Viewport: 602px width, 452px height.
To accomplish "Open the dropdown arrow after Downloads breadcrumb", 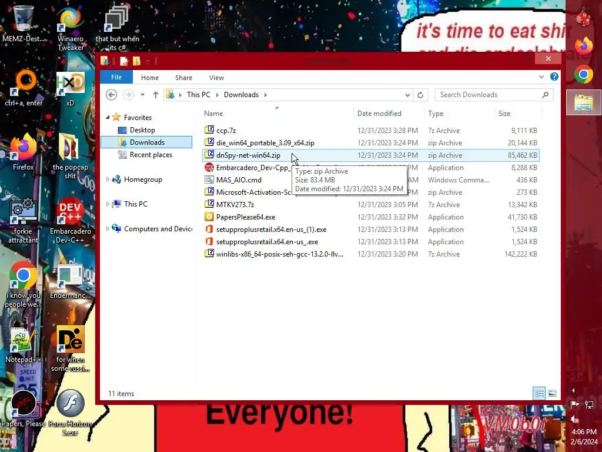I will pyautogui.click(x=265, y=95).
